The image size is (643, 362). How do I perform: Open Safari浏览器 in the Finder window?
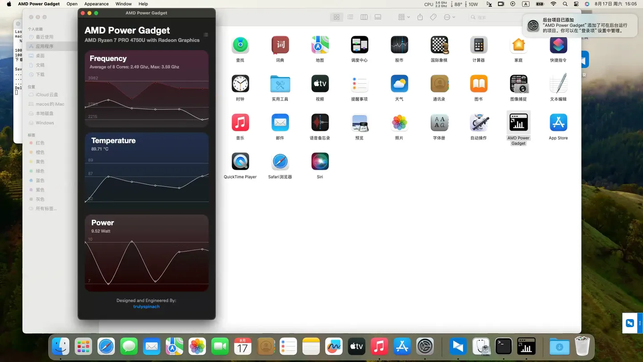[280, 161]
